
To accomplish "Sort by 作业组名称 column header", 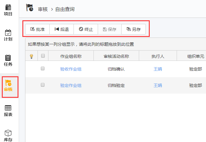I will coord(71,56).
